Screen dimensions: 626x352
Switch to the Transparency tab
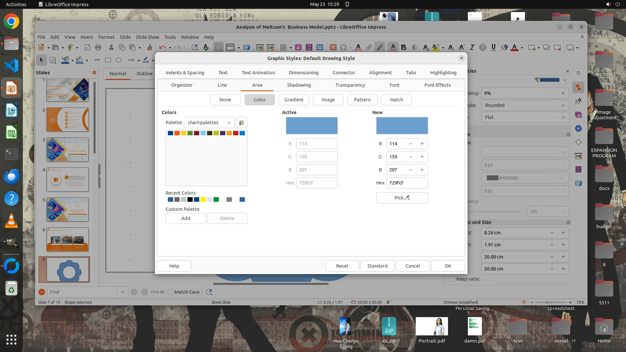click(x=350, y=85)
